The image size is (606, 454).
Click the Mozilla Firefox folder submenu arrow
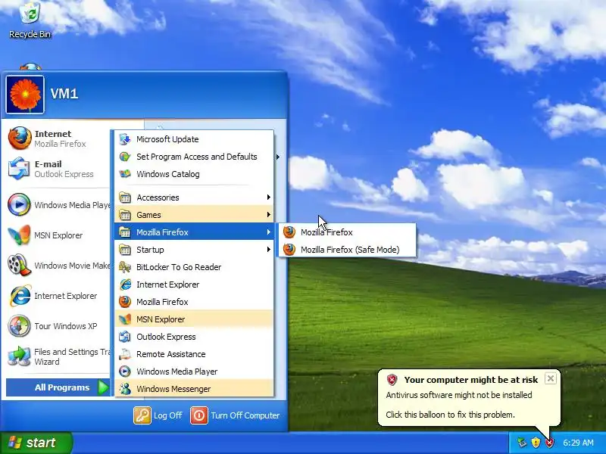pyautogui.click(x=269, y=232)
